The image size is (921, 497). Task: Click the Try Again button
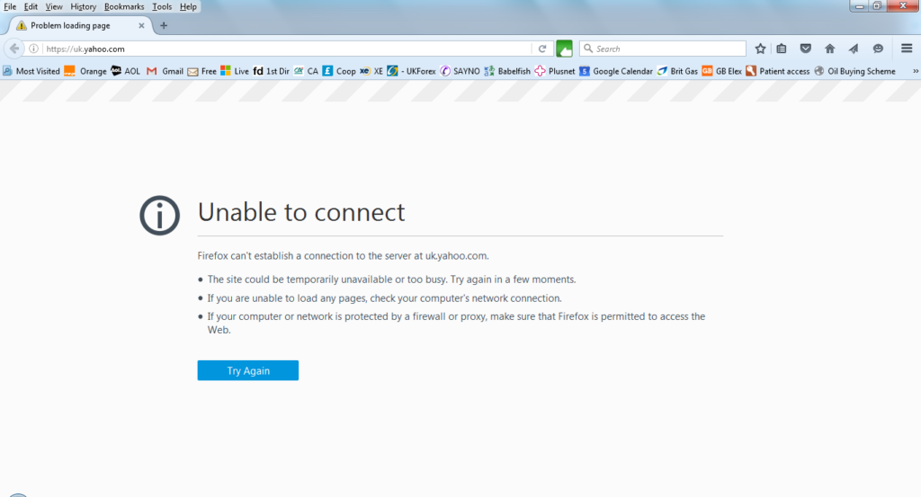(248, 370)
